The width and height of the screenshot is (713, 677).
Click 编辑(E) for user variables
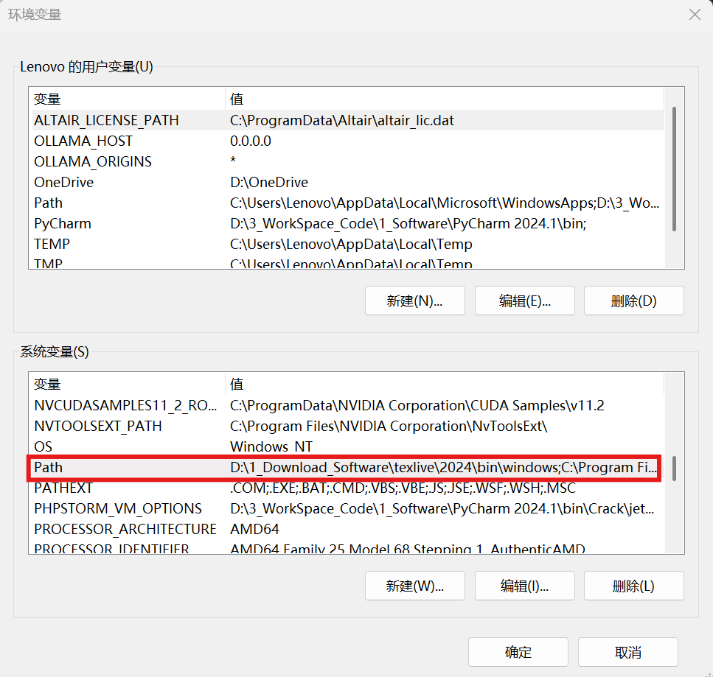point(524,301)
